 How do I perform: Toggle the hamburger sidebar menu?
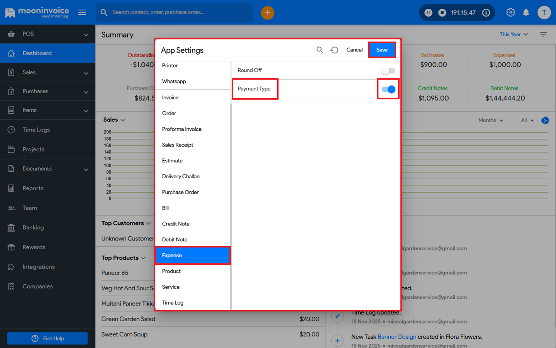click(x=82, y=12)
